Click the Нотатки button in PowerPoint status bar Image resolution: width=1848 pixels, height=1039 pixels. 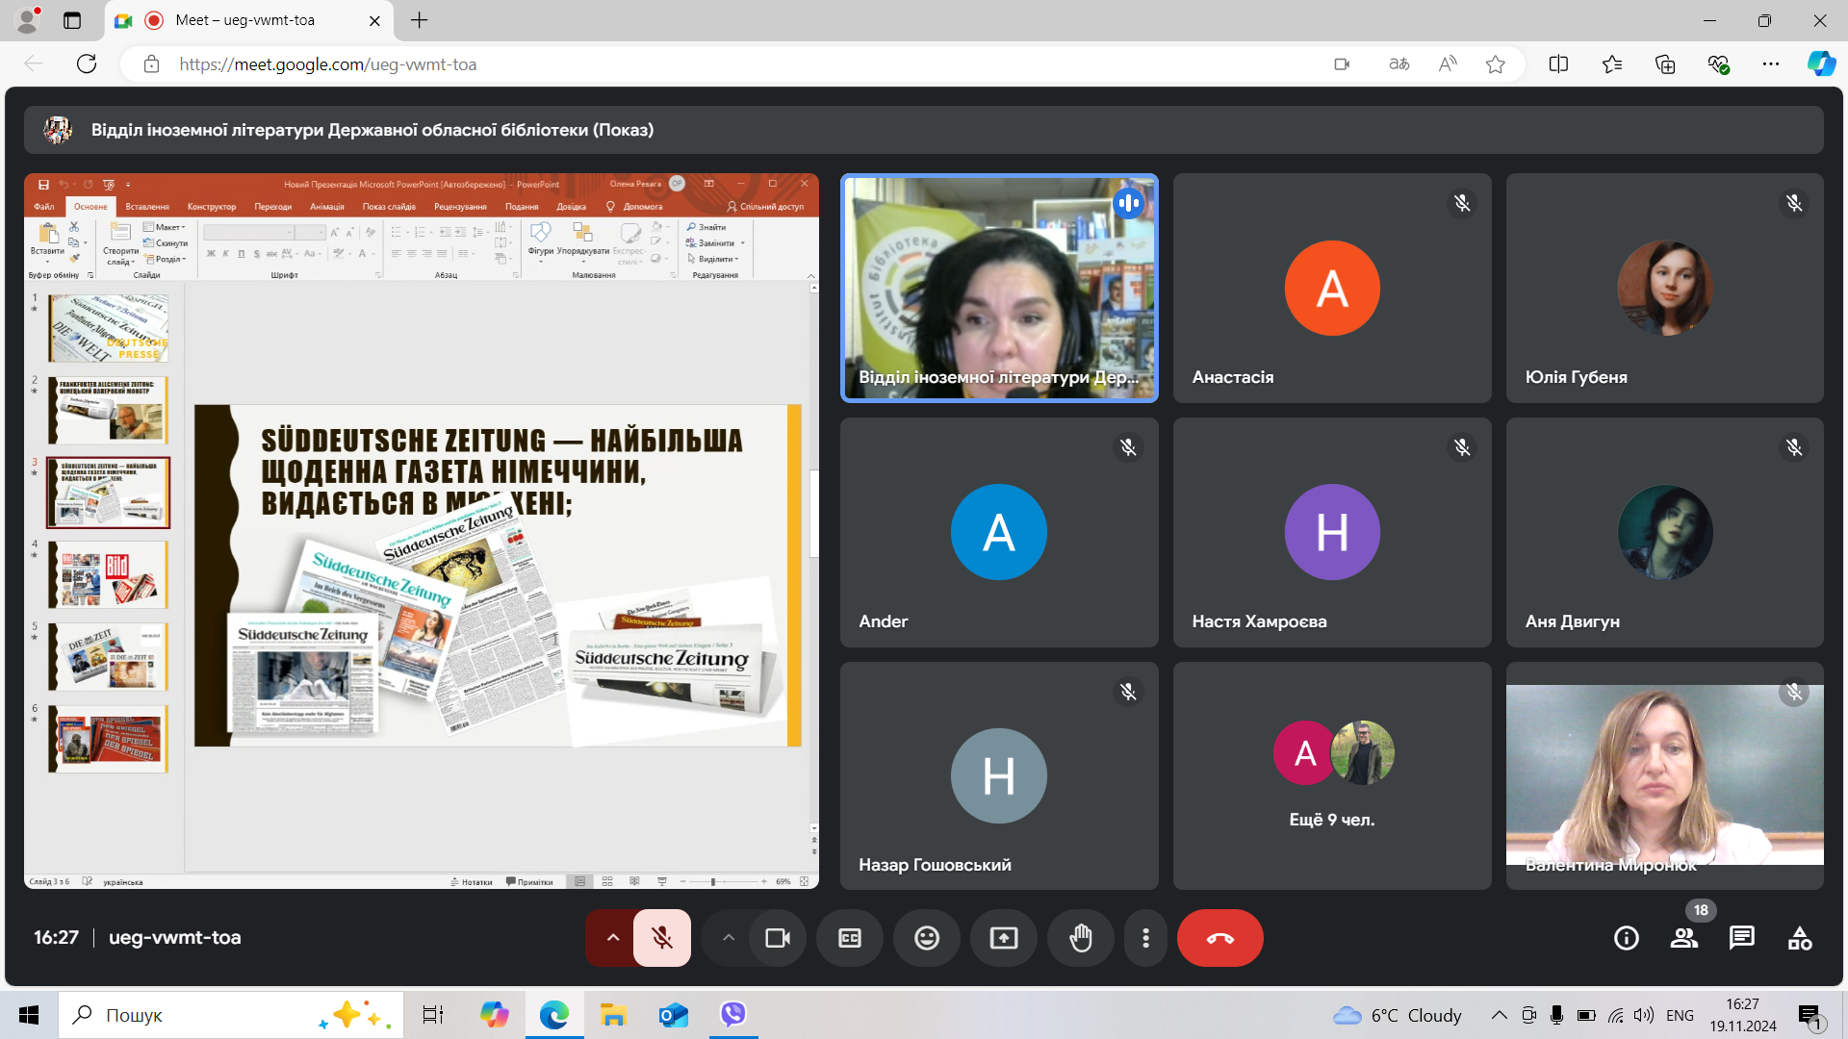pyautogui.click(x=472, y=881)
